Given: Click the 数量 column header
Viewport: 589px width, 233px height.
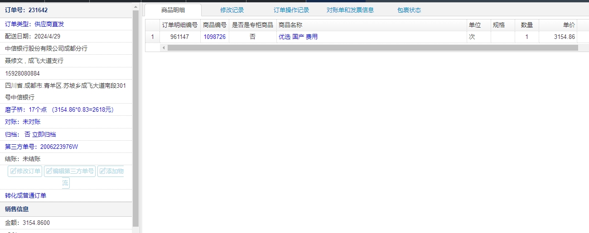Looking at the screenshot, I should pyautogui.click(x=527, y=25).
